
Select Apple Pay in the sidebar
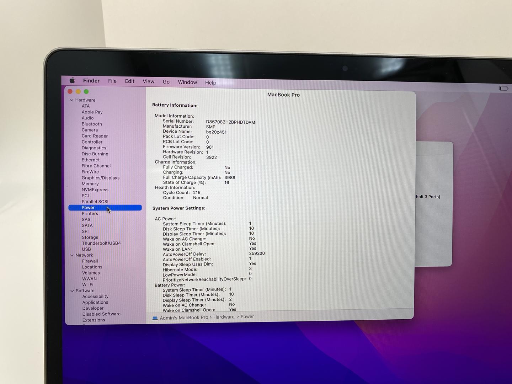tap(92, 112)
